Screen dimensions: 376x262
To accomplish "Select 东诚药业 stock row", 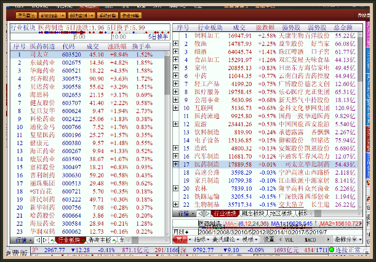I will point(87,63).
